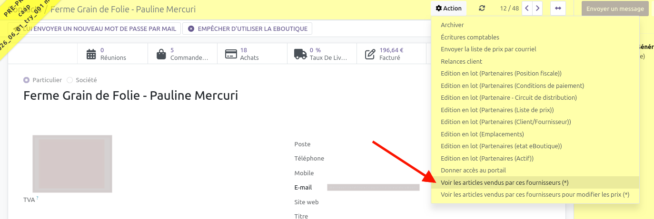Click the shopping bag icon for Commandes

point(161,54)
